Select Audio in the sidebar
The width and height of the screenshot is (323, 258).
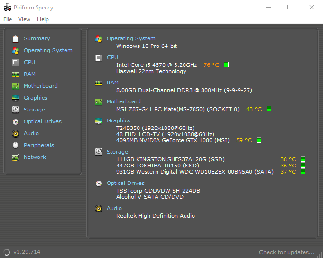(x=31, y=133)
